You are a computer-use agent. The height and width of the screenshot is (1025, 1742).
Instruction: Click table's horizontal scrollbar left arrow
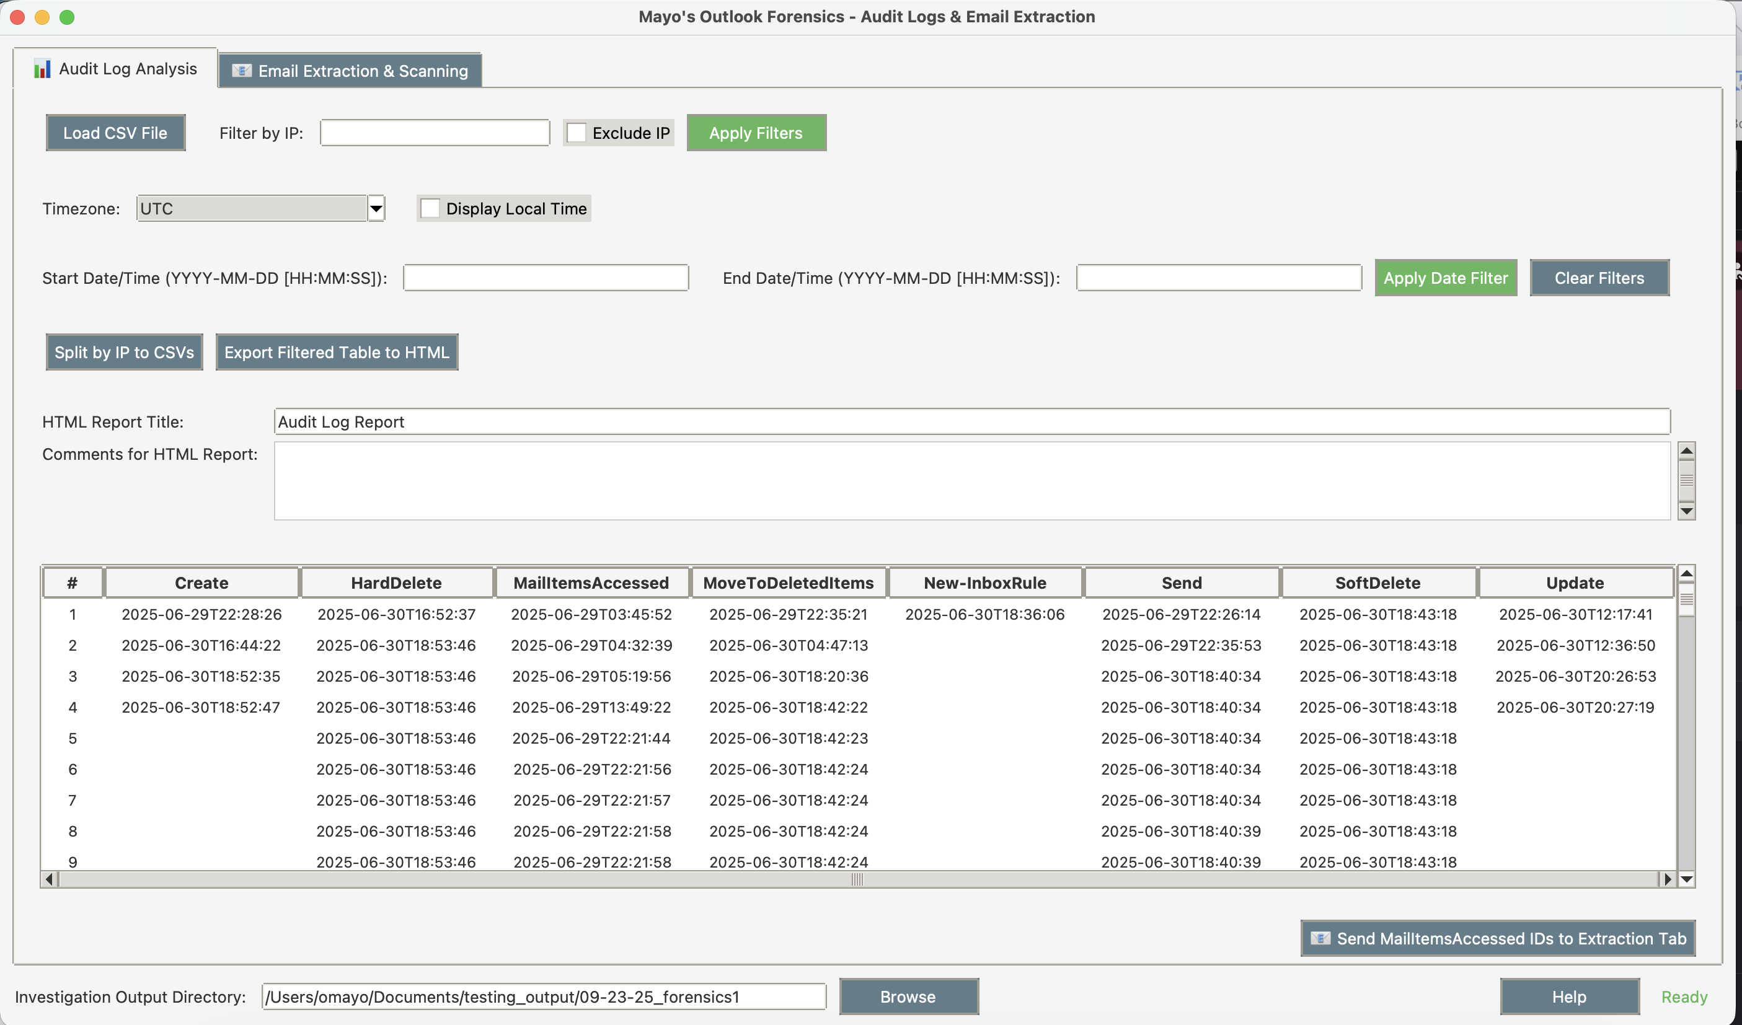point(49,879)
